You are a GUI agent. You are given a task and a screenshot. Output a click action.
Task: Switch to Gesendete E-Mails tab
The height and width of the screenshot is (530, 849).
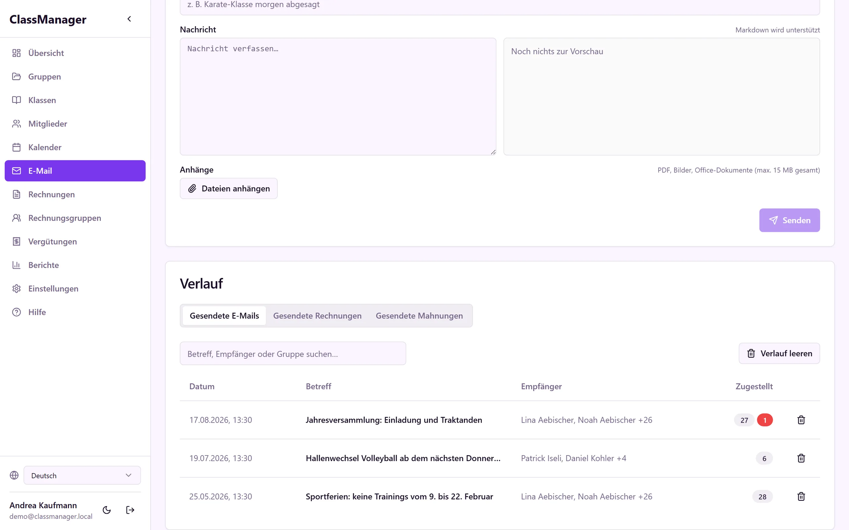[224, 315]
